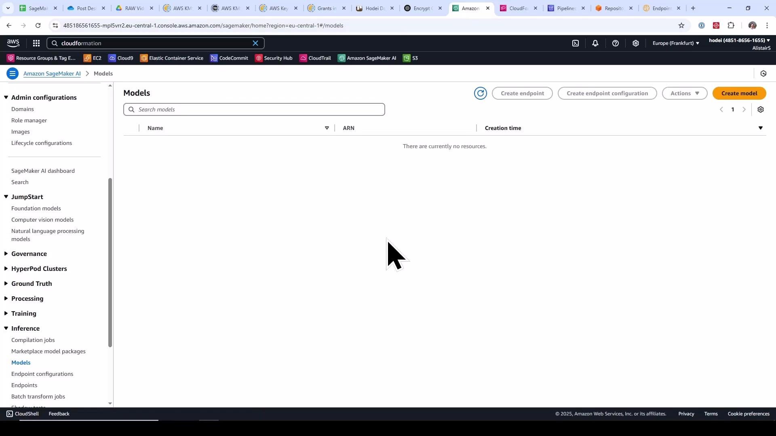Switch to the Encrypt browser tab
The image size is (776, 436).
(x=423, y=8)
